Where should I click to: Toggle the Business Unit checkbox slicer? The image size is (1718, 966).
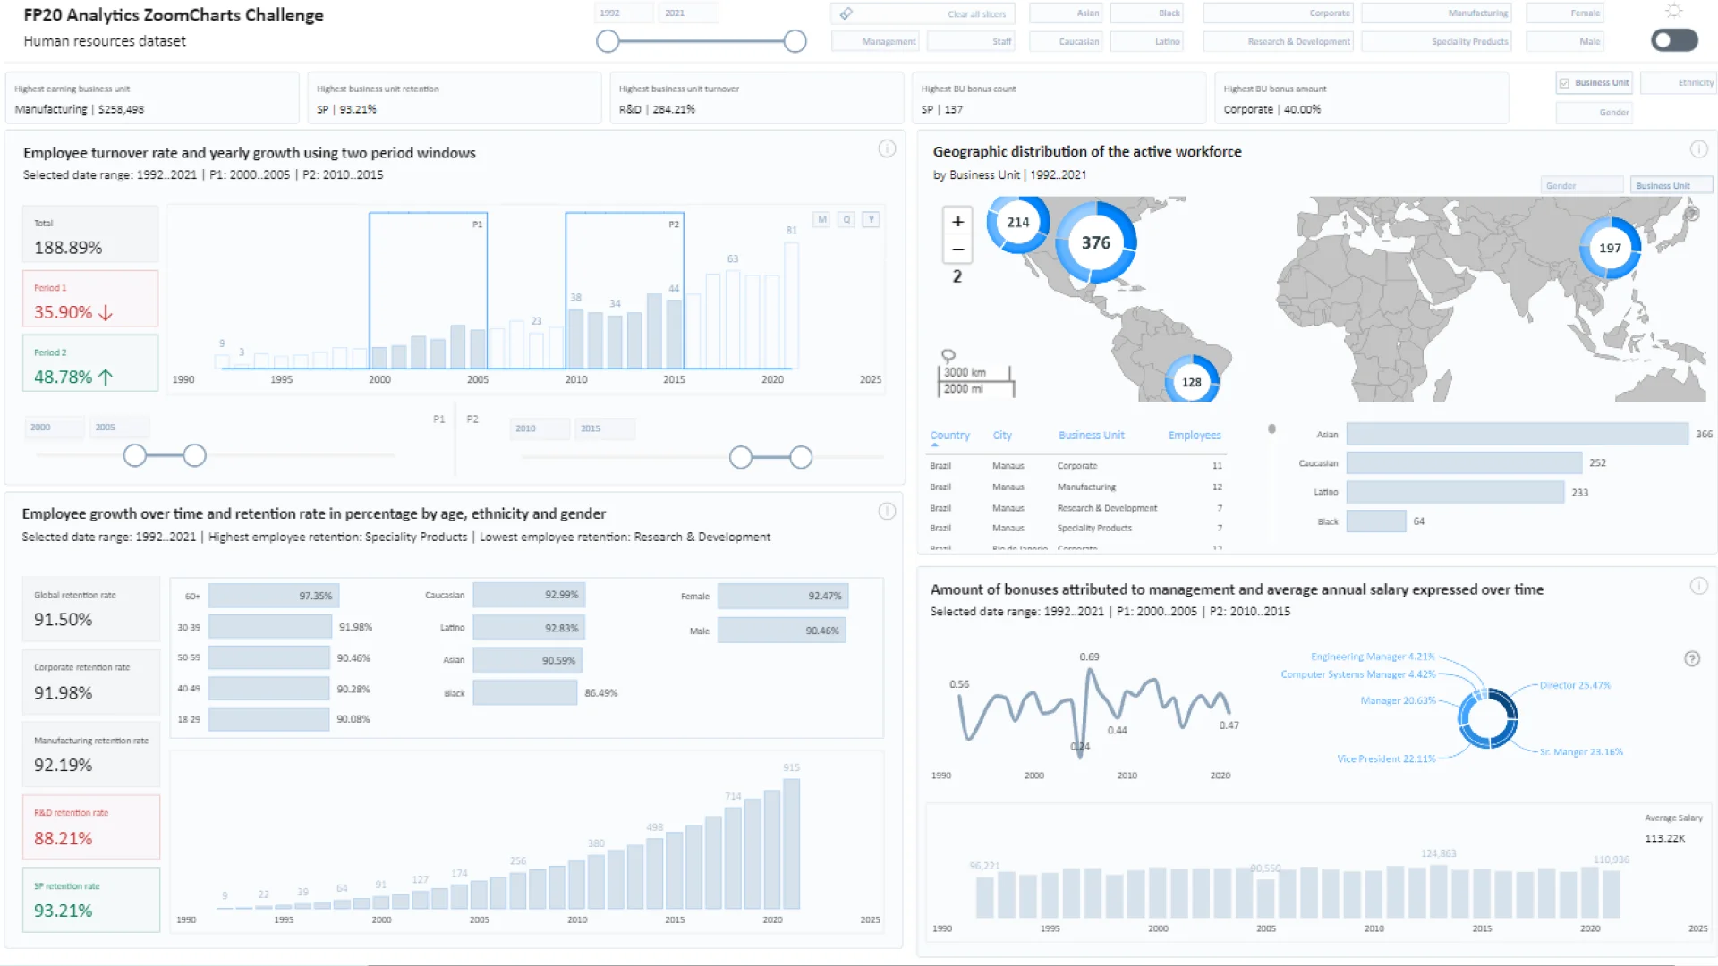pyautogui.click(x=1594, y=83)
